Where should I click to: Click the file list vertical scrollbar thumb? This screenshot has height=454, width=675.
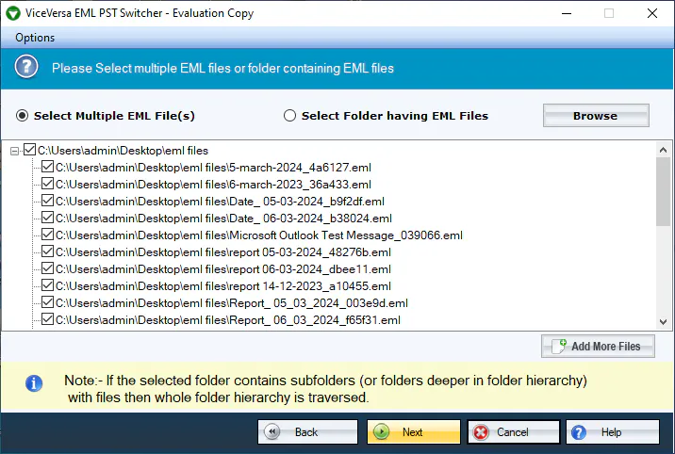pos(663,191)
